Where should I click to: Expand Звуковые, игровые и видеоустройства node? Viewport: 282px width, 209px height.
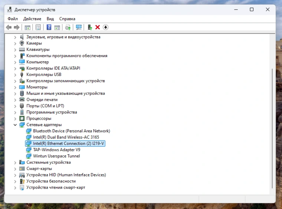pyautogui.click(x=15, y=37)
